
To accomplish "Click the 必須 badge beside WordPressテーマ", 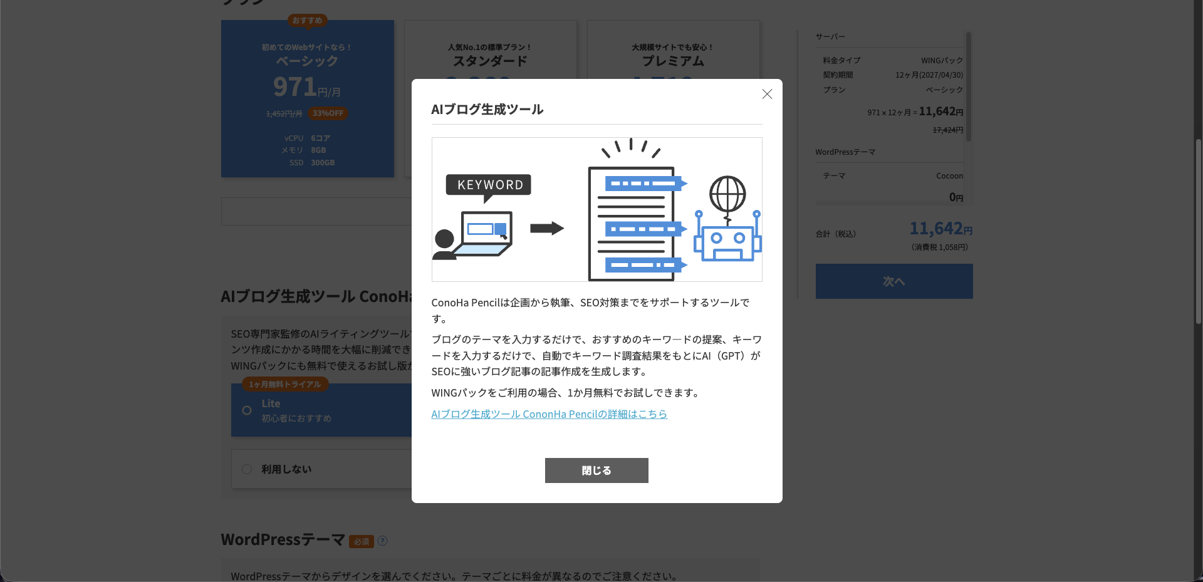I will (362, 541).
